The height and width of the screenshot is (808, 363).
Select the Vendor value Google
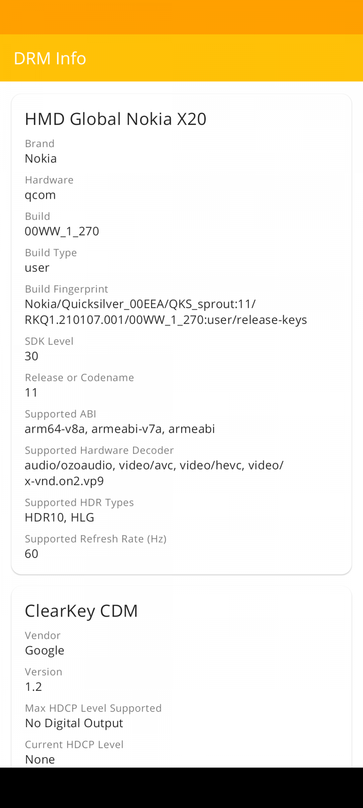[x=45, y=650]
